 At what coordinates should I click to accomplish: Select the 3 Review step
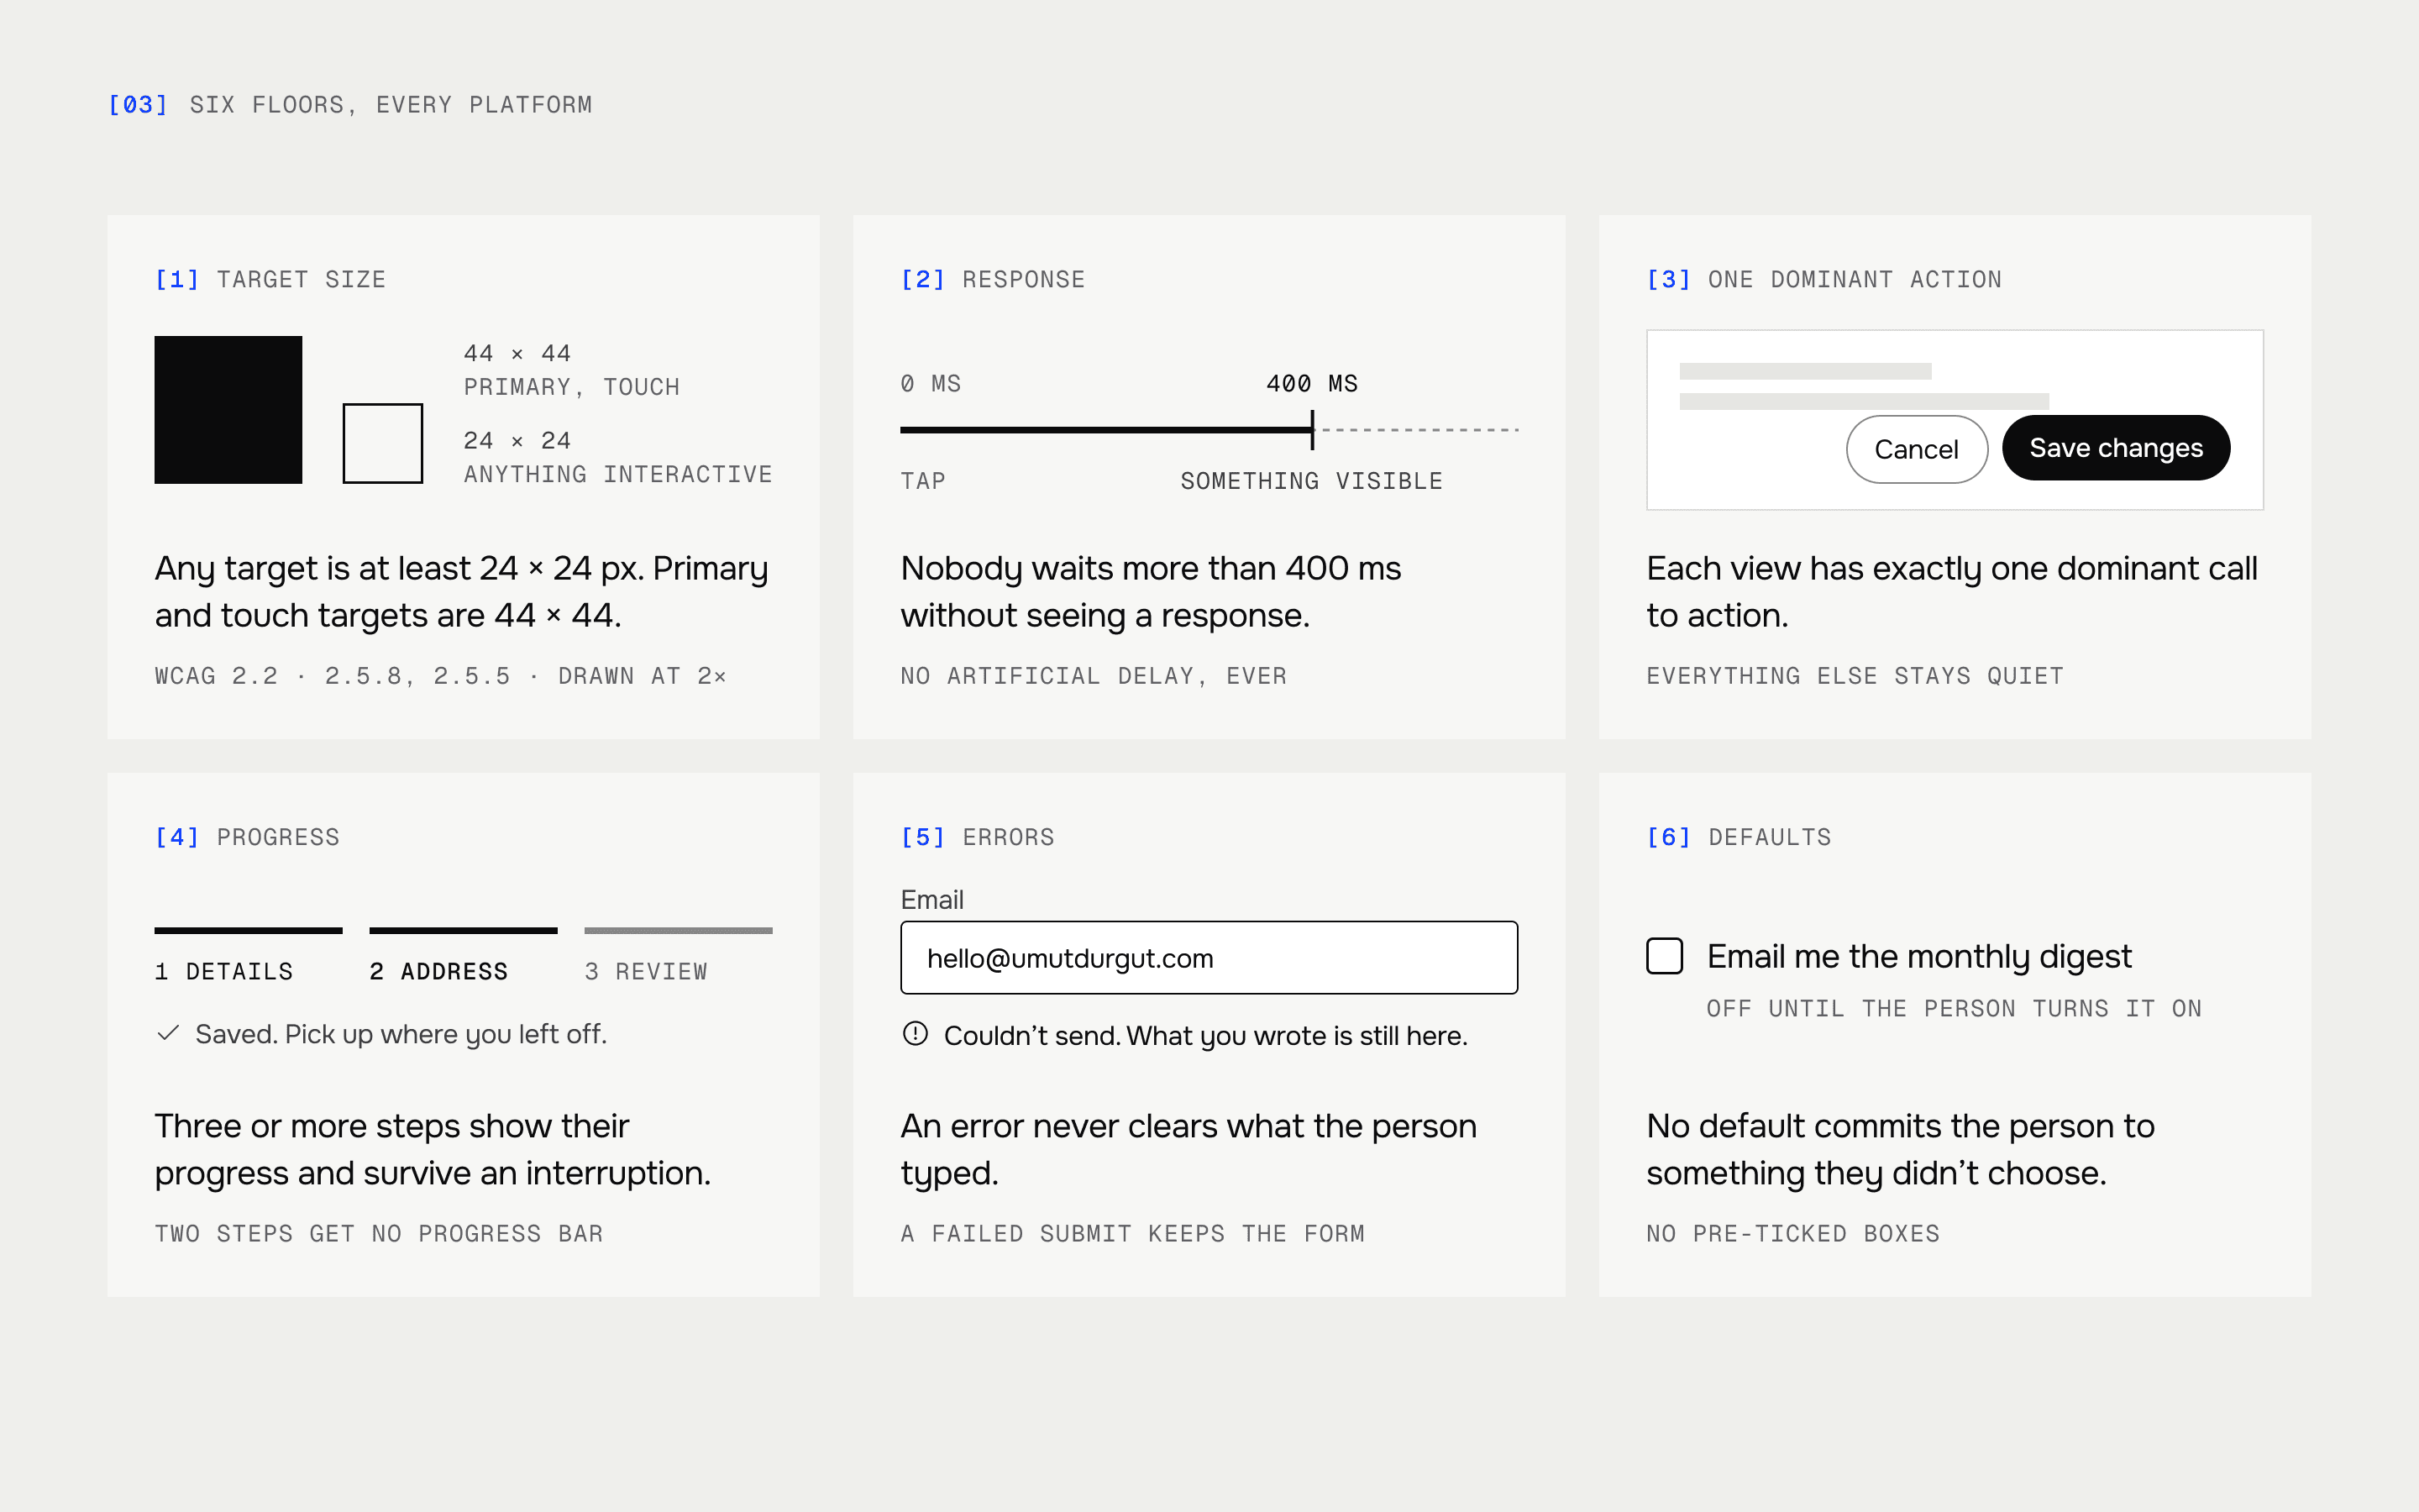click(678, 956)
